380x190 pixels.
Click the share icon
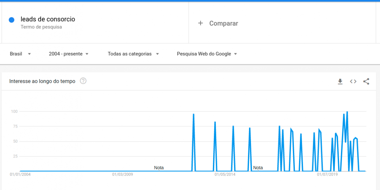(x=366, y=81)
